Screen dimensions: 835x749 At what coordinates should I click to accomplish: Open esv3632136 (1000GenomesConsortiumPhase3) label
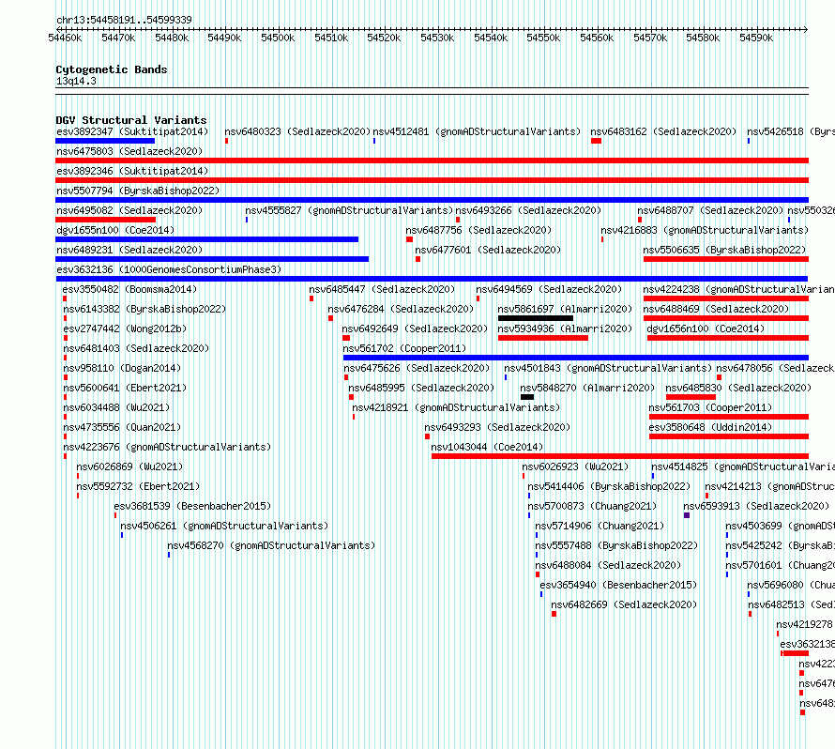pyautogui.click(x=169, y=269)
